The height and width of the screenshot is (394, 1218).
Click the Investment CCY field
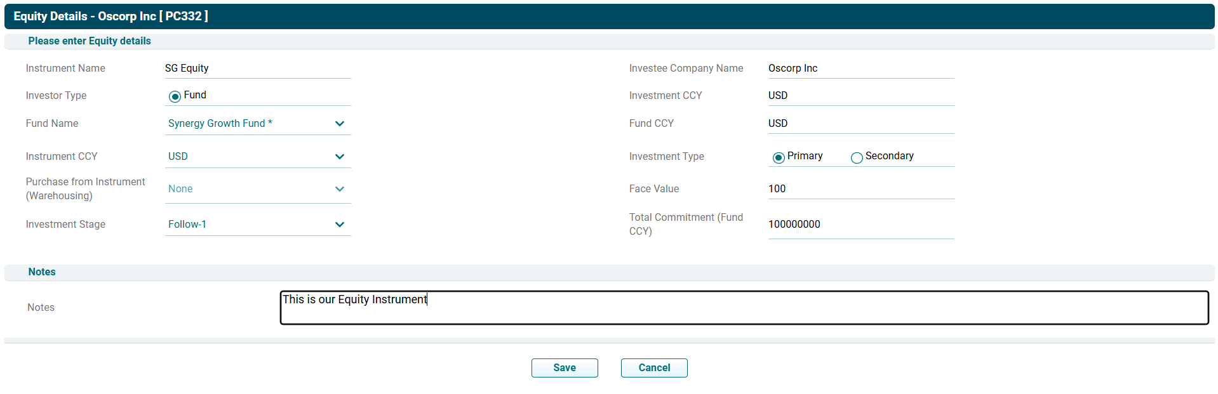coord(860,96)
